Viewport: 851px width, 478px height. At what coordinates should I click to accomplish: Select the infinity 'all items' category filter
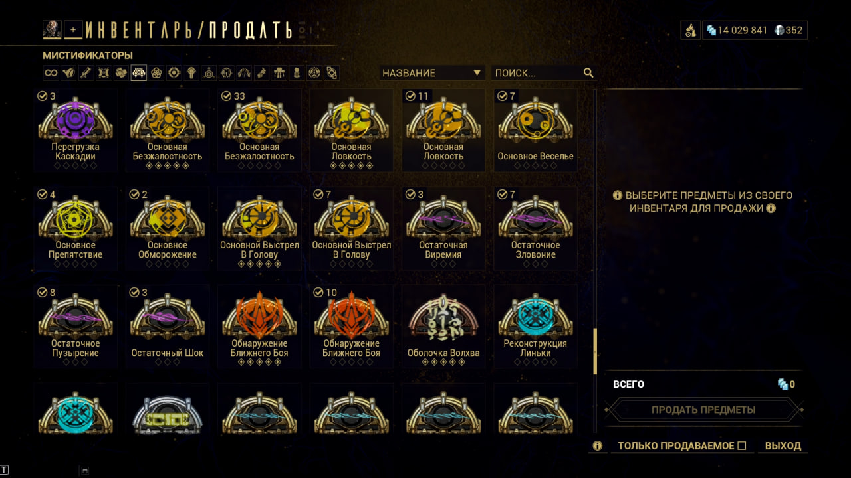[x=51, y=73]
